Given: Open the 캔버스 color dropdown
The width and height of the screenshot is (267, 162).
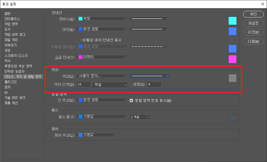Looking at the screenshot, I should [x=102, y=19].
